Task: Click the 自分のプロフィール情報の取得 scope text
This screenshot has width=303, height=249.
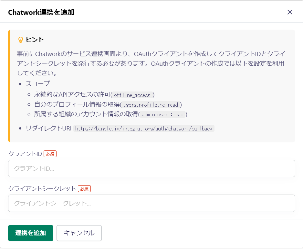Action: coord(77,104)
